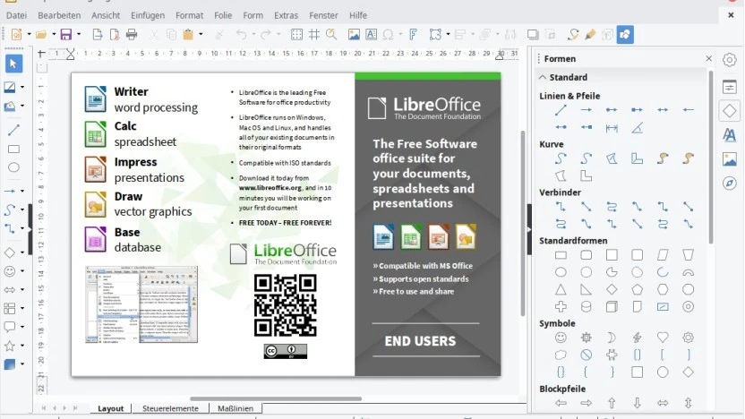The width and height of the screenshot is (745, 419).
Task: Open the Gallery sidebar deck
Action: pyautogui.click(x=730, y=159)
